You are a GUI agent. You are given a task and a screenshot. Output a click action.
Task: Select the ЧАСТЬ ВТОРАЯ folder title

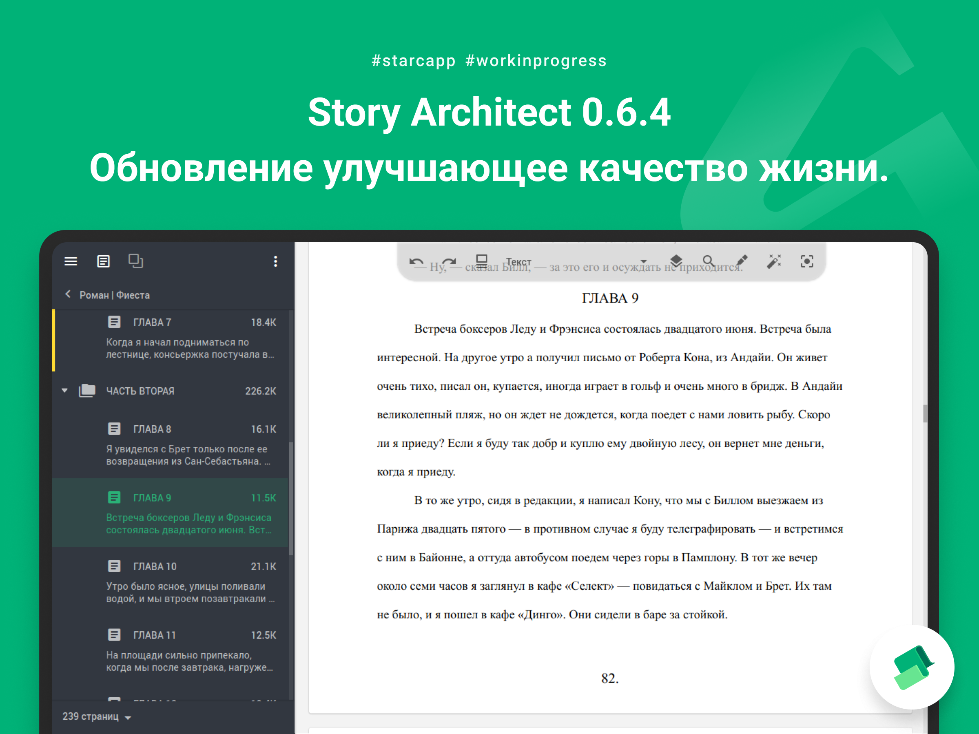140,391
